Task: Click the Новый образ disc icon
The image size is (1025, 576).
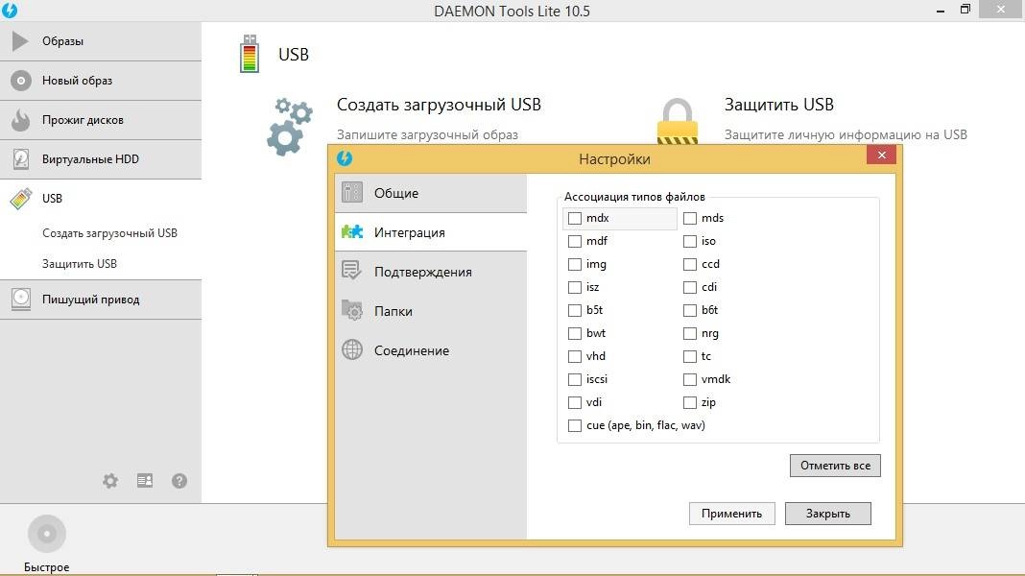Action: [x=20, y=81]
